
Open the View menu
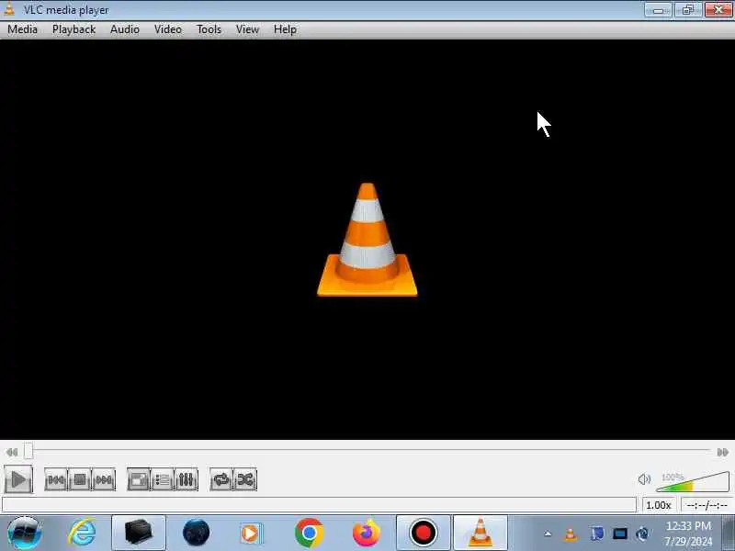pos(247,29)
